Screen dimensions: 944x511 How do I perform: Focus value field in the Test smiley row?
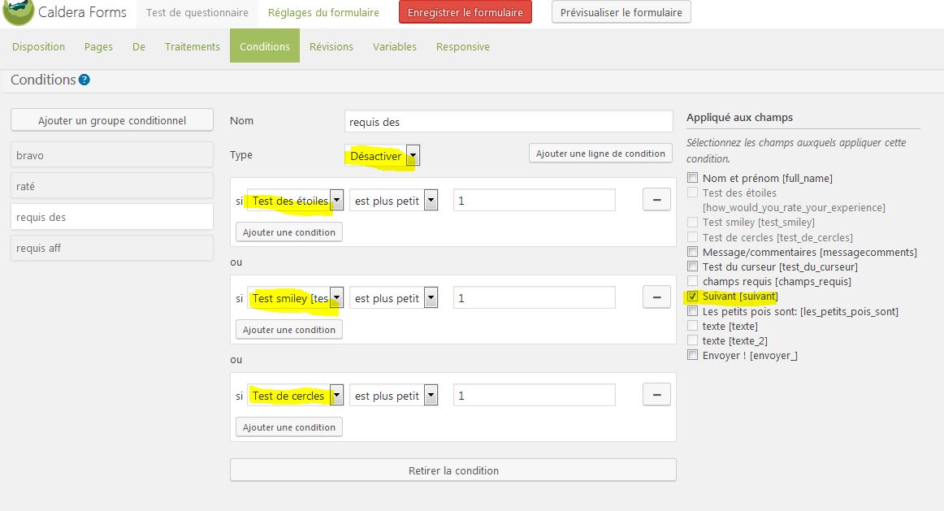tap(534, 297)
